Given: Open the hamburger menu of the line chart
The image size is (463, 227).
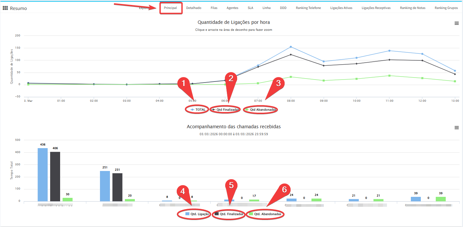Looking at the screenshot, I should 456,23.
